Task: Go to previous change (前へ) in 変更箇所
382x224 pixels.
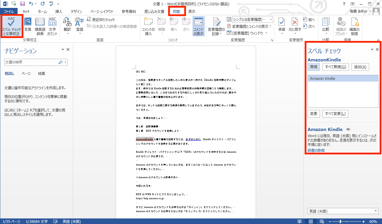Action: coord(309,20)
